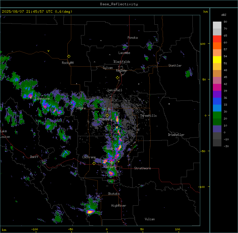Click the Lacombe city label
The image size is (238, 233).
[124, 53]
